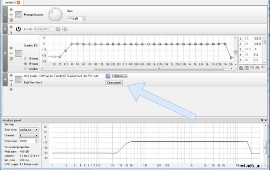270x170 pixels.
Task: Export the Graphic EQ response to file
Action: [247, 68]
